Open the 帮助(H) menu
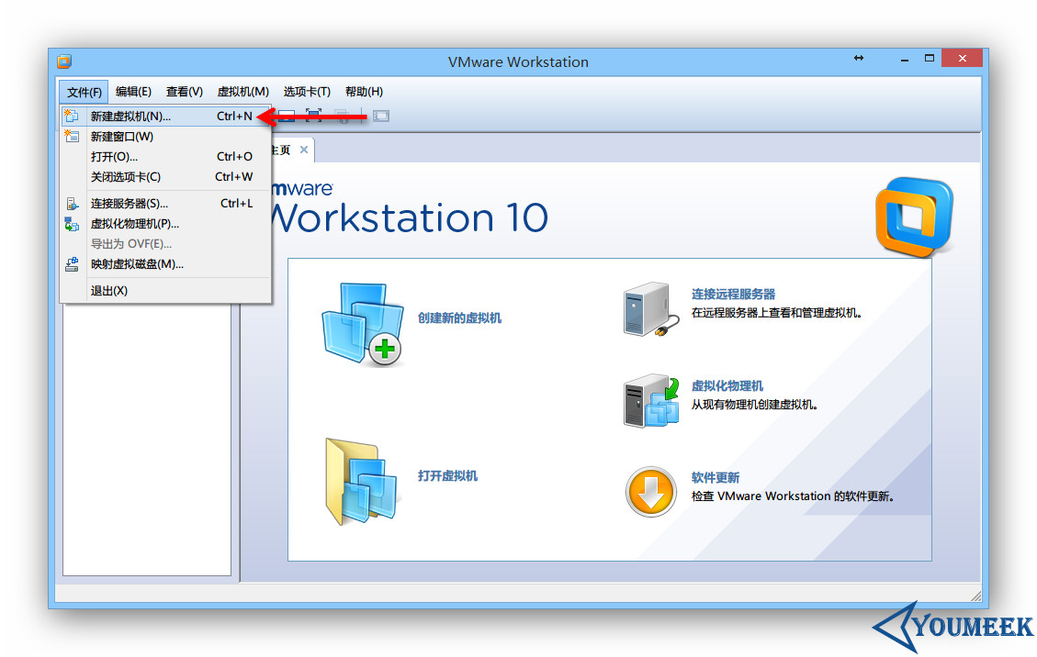The width and height of the screenshot is (1037, 657). point(364,91)
